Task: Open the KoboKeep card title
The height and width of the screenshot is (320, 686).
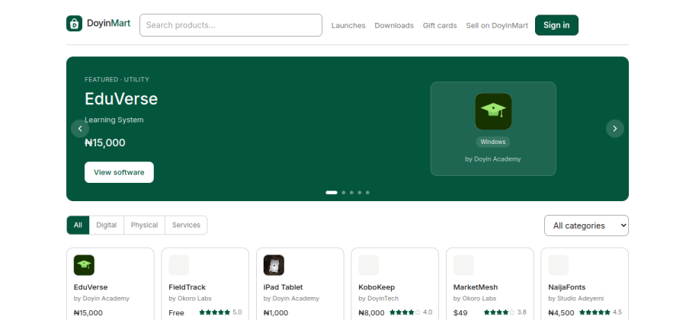Action: click(x=377, y=287)
